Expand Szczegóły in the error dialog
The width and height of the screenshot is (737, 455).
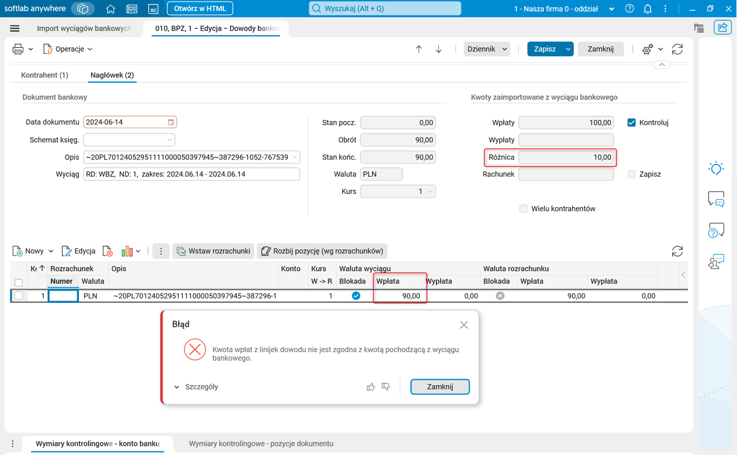tap(196, 387)
